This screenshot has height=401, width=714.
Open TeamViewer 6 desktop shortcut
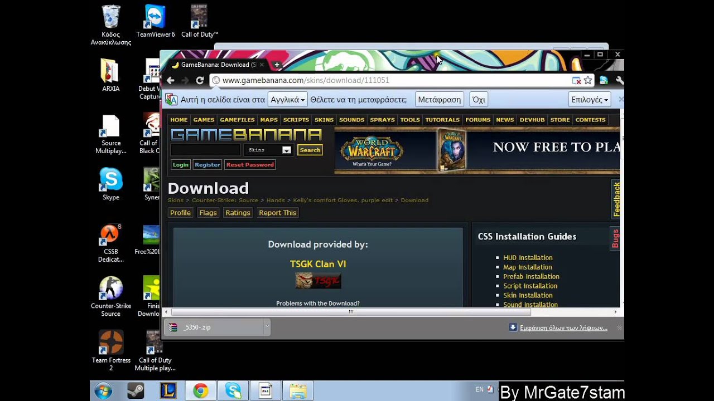tap(155, 21)
